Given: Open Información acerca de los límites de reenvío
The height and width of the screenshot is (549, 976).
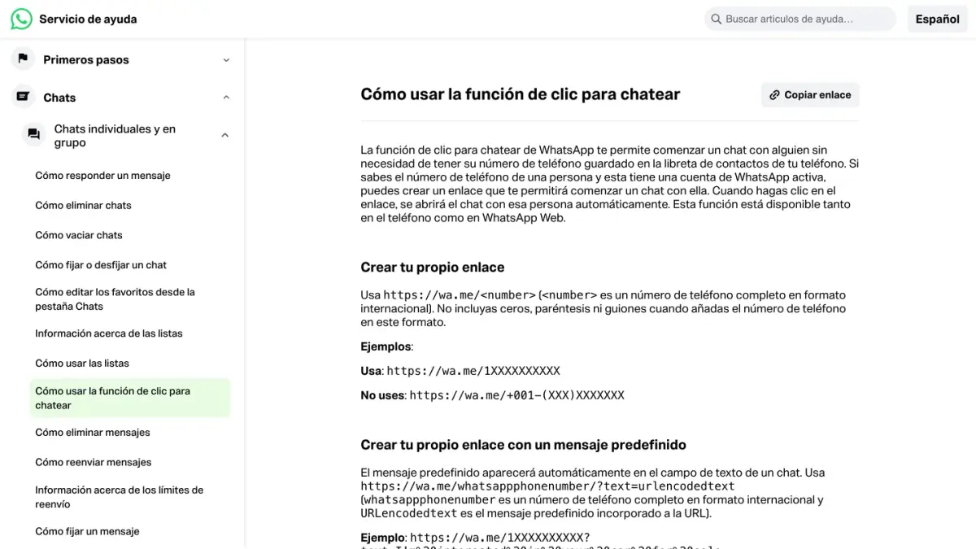Looking at the screenshot, I should click(x=120, y=497).
